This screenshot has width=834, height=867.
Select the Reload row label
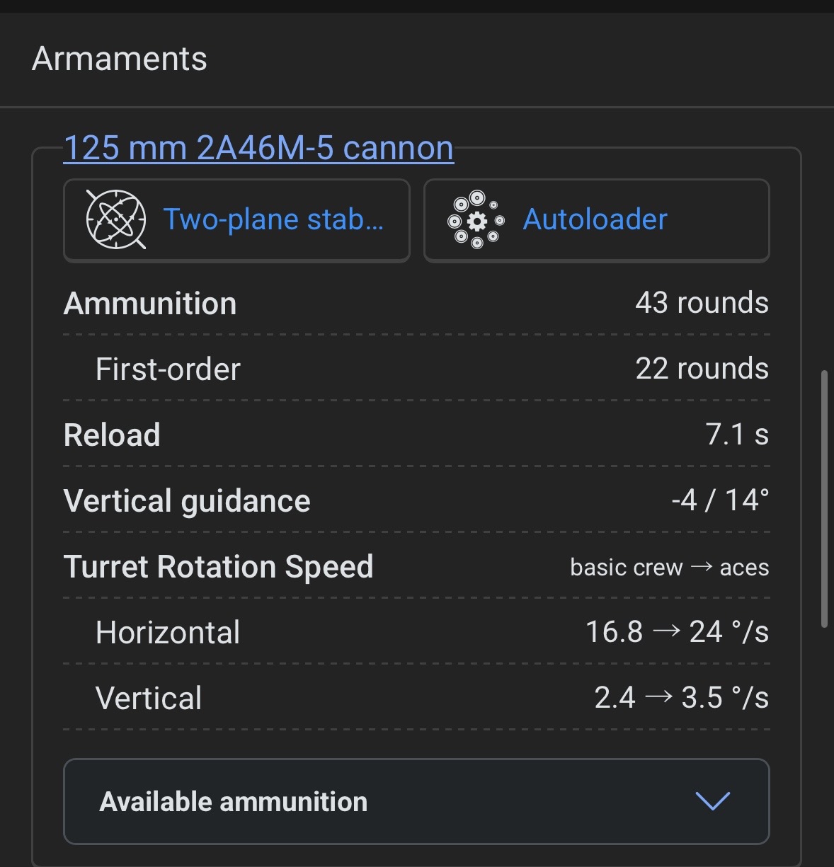(112, 435)
